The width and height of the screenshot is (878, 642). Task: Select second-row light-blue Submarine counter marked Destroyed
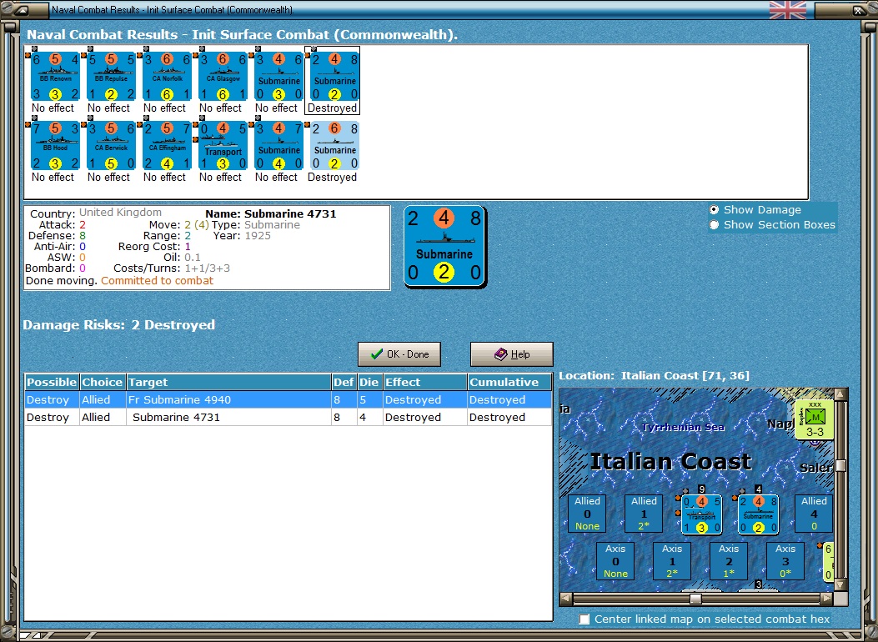pyautogui.click(x=335, y=146)
